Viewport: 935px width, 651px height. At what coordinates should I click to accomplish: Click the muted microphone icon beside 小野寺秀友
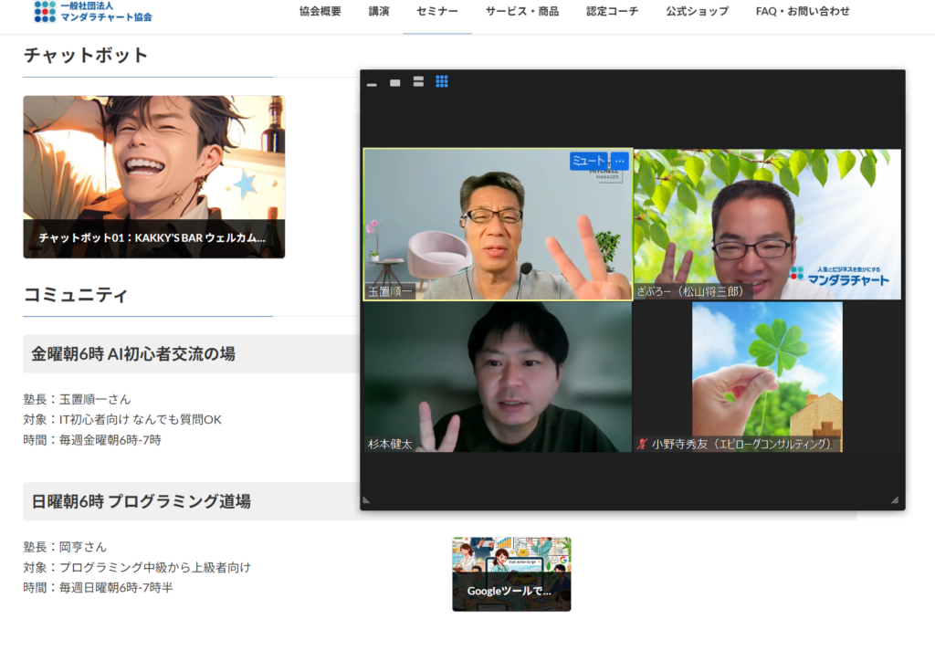tap(643, 445)
